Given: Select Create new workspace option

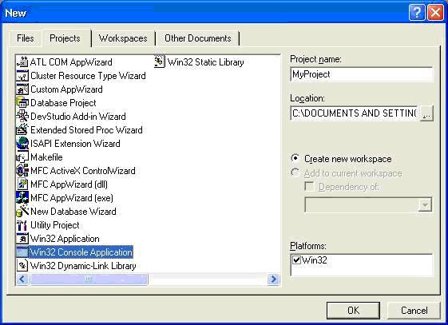Looking at the screenshot, I should 341,159.
